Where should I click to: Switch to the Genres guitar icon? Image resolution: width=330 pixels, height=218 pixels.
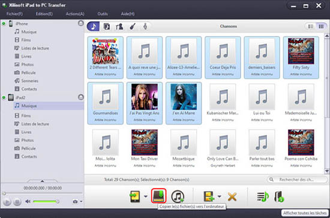(x=133, y=26)
